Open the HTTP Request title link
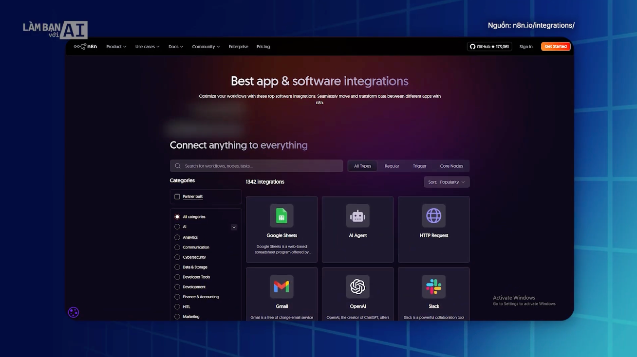 [434, 235]
